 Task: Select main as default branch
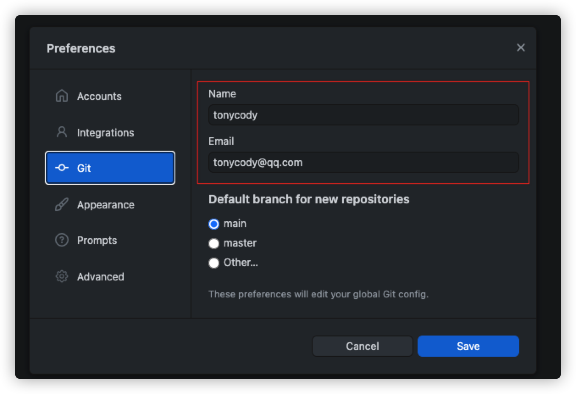tap(214, 224)
